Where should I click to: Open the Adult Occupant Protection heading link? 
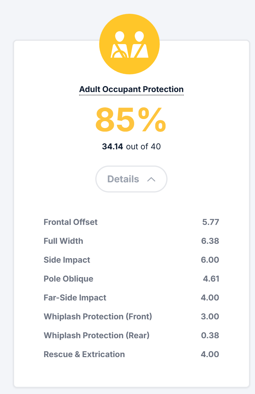click(131, 89)
